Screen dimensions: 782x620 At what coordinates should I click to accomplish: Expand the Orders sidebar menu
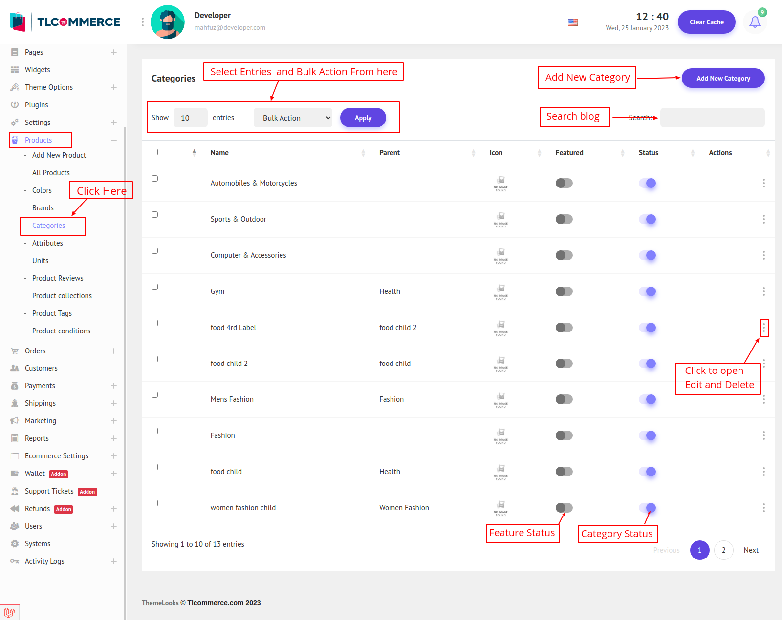click(114, 351)
